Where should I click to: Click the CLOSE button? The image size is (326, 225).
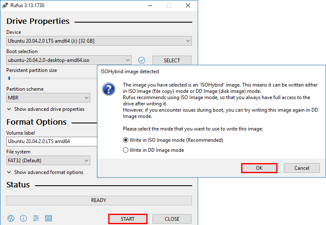coord(172,219)
